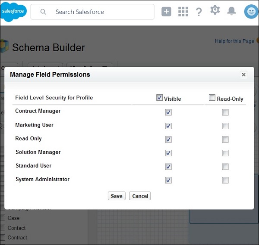Toggle the Read-Only header checkbox
Image resolution: width=259 pixels, height=245 pixels.
212,98
